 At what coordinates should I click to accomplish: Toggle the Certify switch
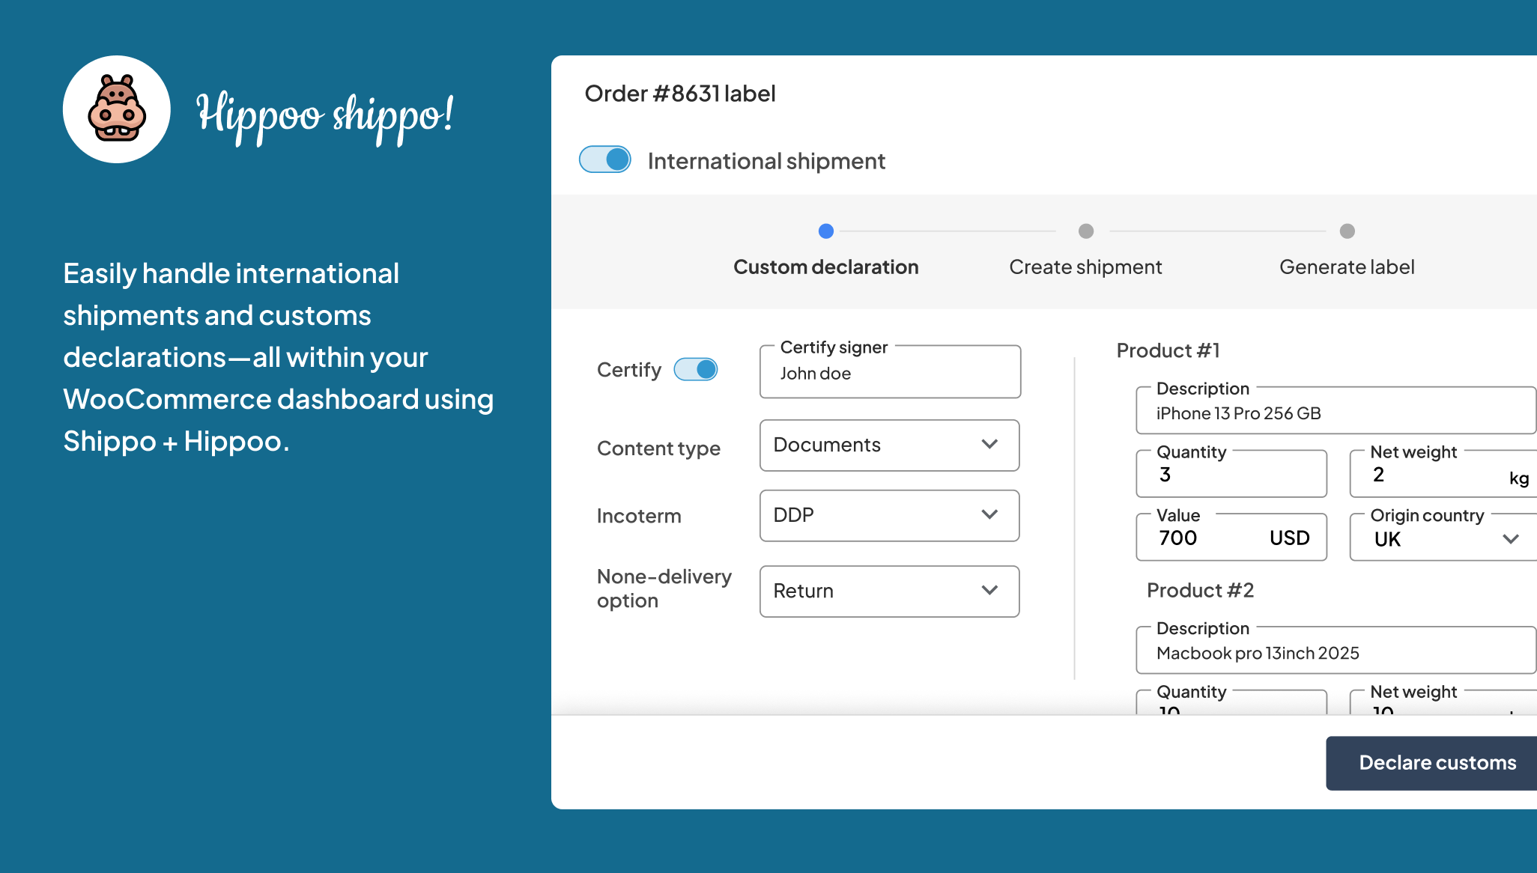click(x=696, y=369)
